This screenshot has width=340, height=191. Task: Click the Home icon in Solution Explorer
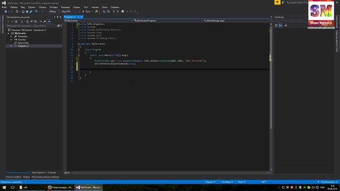16,21
